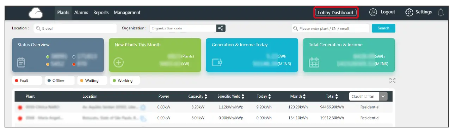
Task: Sort table by Specific Yield
Action: (x=243, y=96)
